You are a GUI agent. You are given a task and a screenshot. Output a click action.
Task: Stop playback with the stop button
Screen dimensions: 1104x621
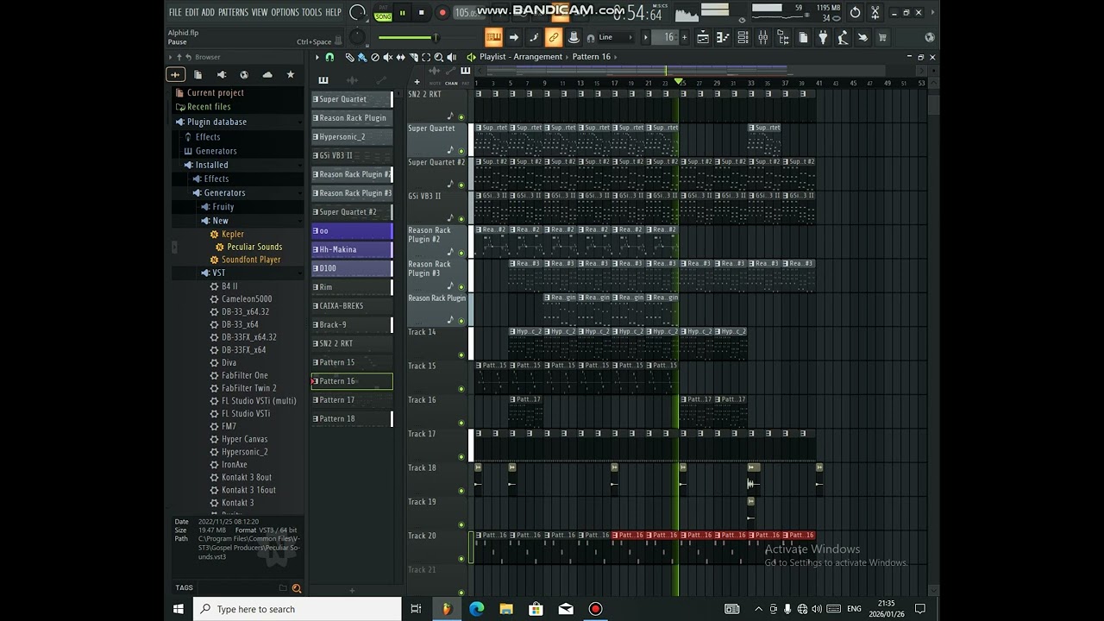[421, 12]
